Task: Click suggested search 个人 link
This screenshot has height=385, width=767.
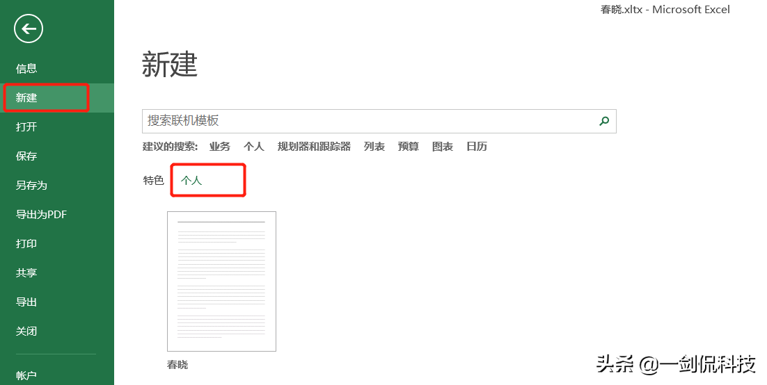Action: (254, 147)
